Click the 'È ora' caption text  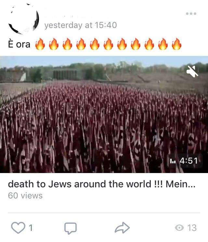(x=19, y=44)
